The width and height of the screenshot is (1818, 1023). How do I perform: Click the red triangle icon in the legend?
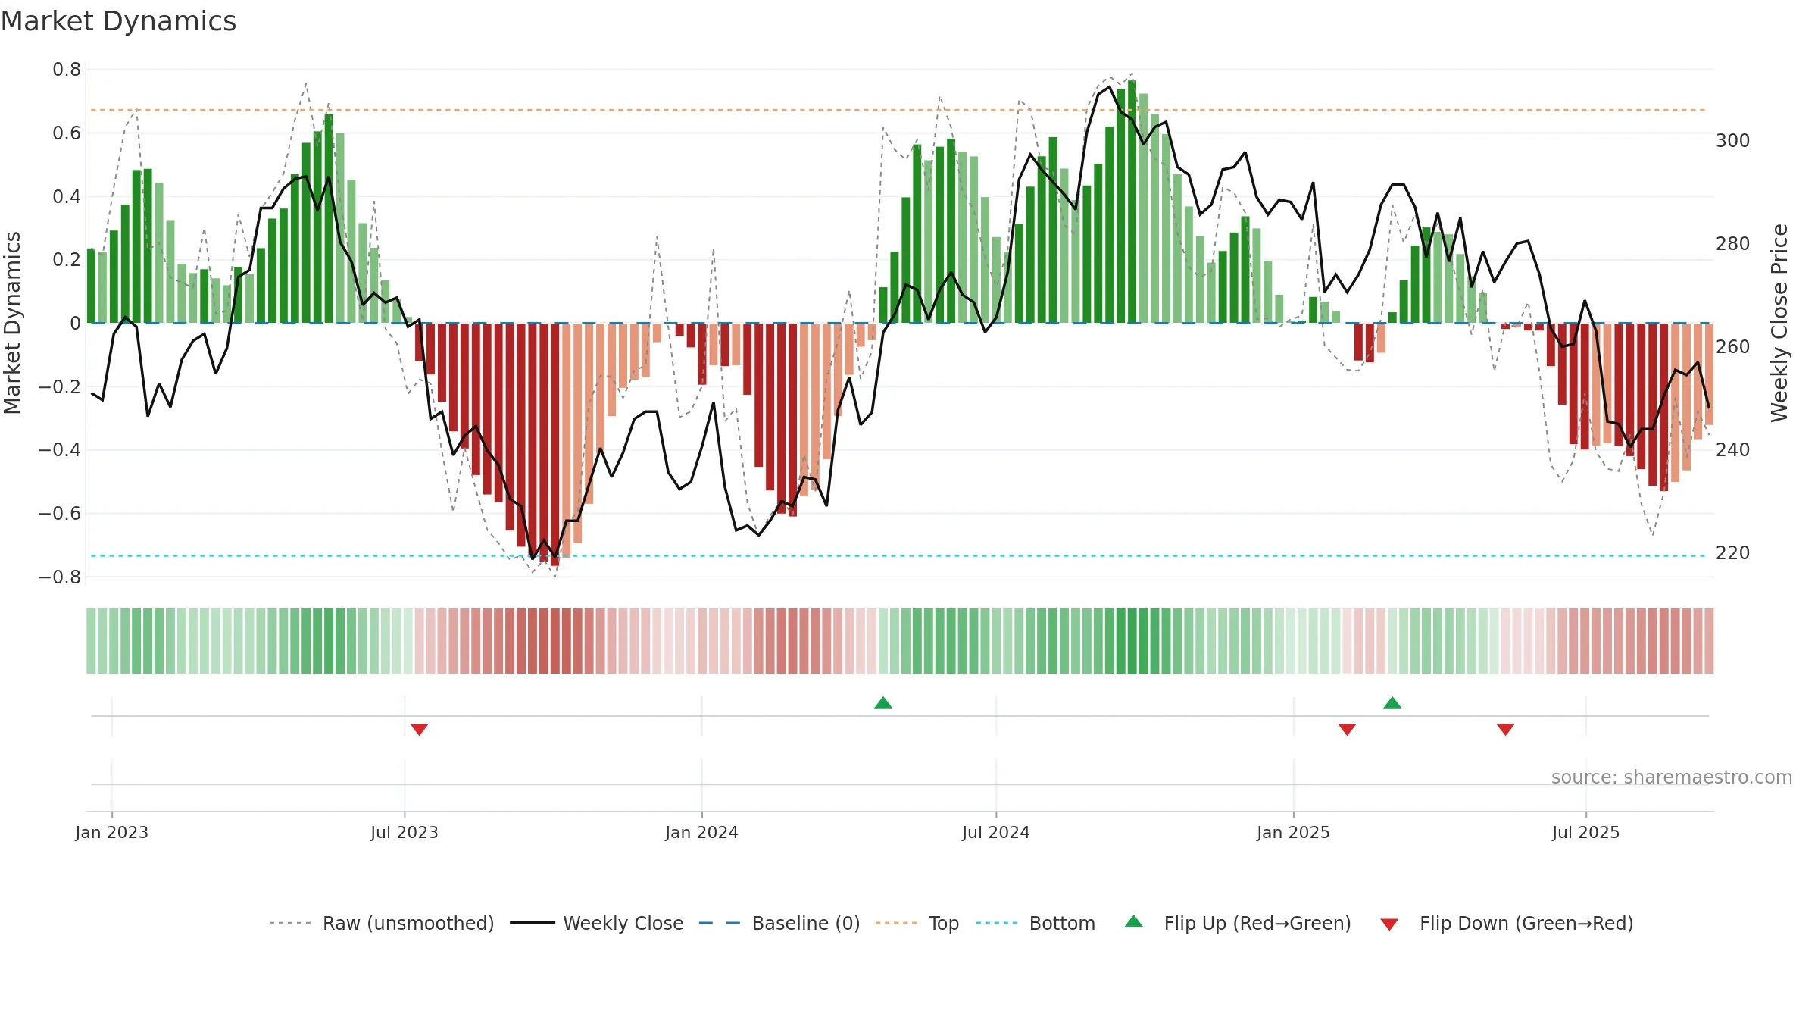[x=1389, y=924]
